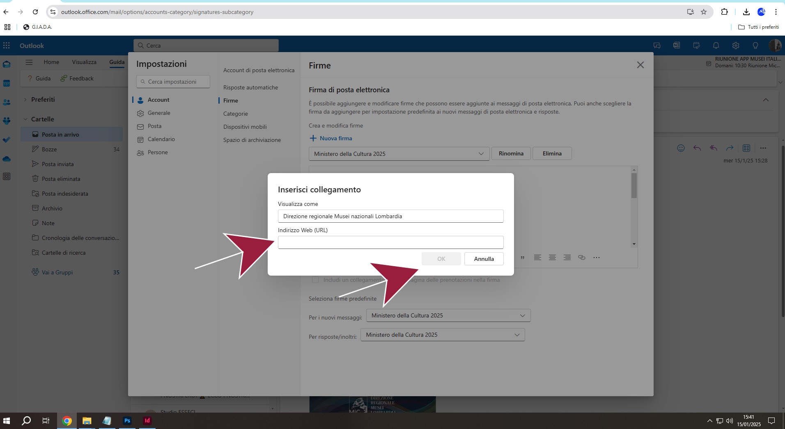
Task: Open the 'Per risposte/inoltri' signature dropdown
Action: pos(443,335)
